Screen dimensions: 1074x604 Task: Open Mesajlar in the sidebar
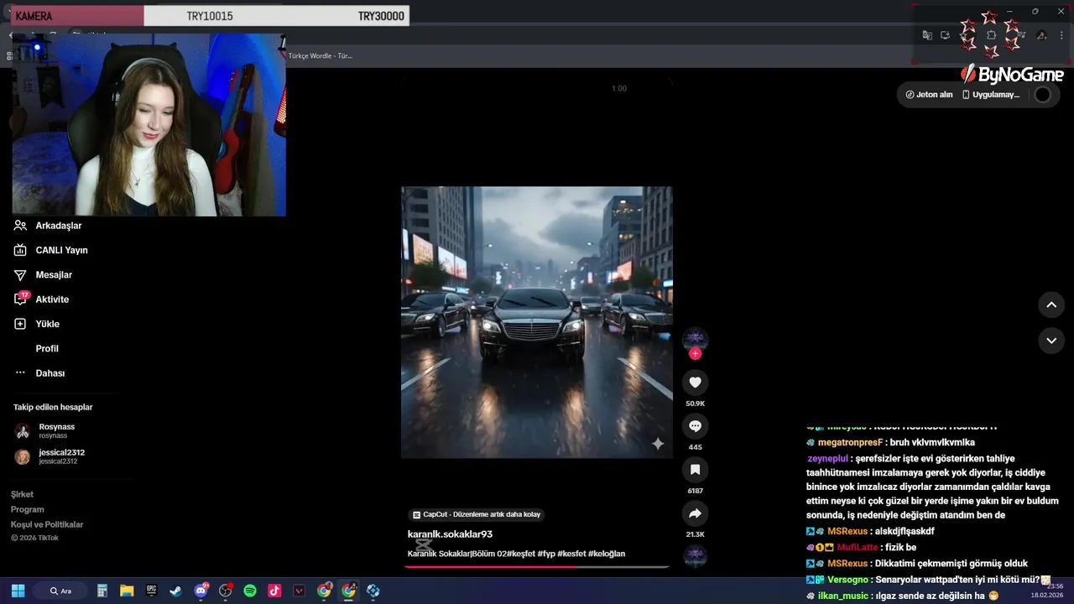point(43,274)
